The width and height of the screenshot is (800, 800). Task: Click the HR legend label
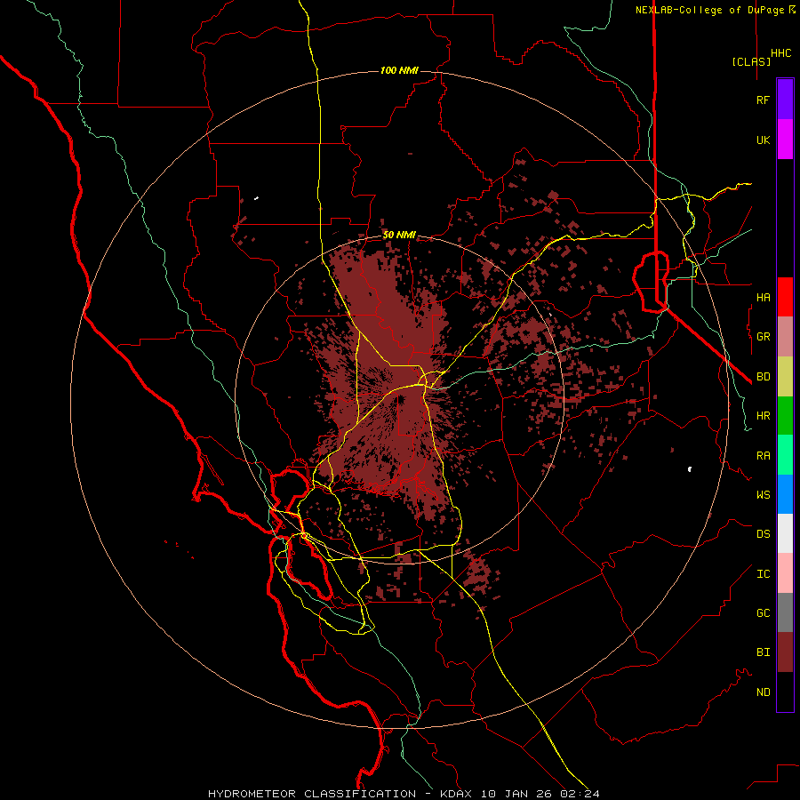coord(763,416)
